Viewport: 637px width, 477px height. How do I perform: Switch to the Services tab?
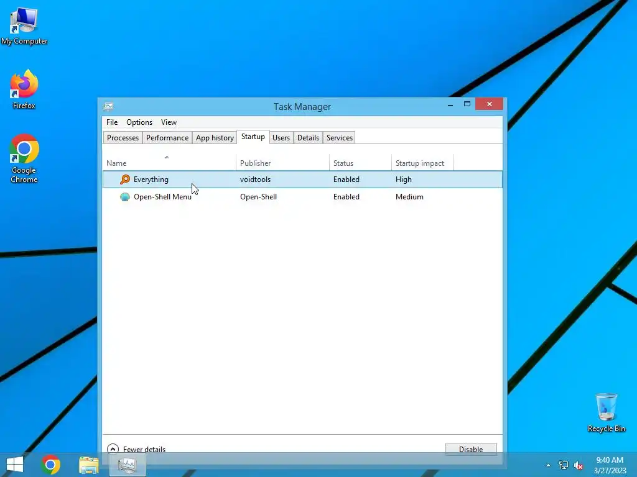pos(340,138)
